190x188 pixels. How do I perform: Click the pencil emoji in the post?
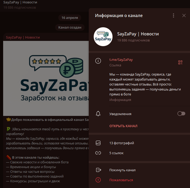(9, 157)
